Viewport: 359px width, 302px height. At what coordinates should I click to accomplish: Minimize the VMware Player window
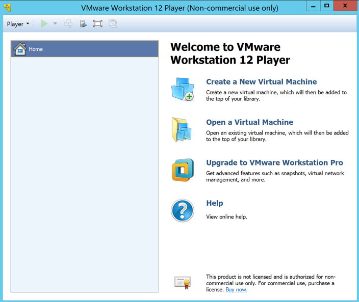pos(313,6)
